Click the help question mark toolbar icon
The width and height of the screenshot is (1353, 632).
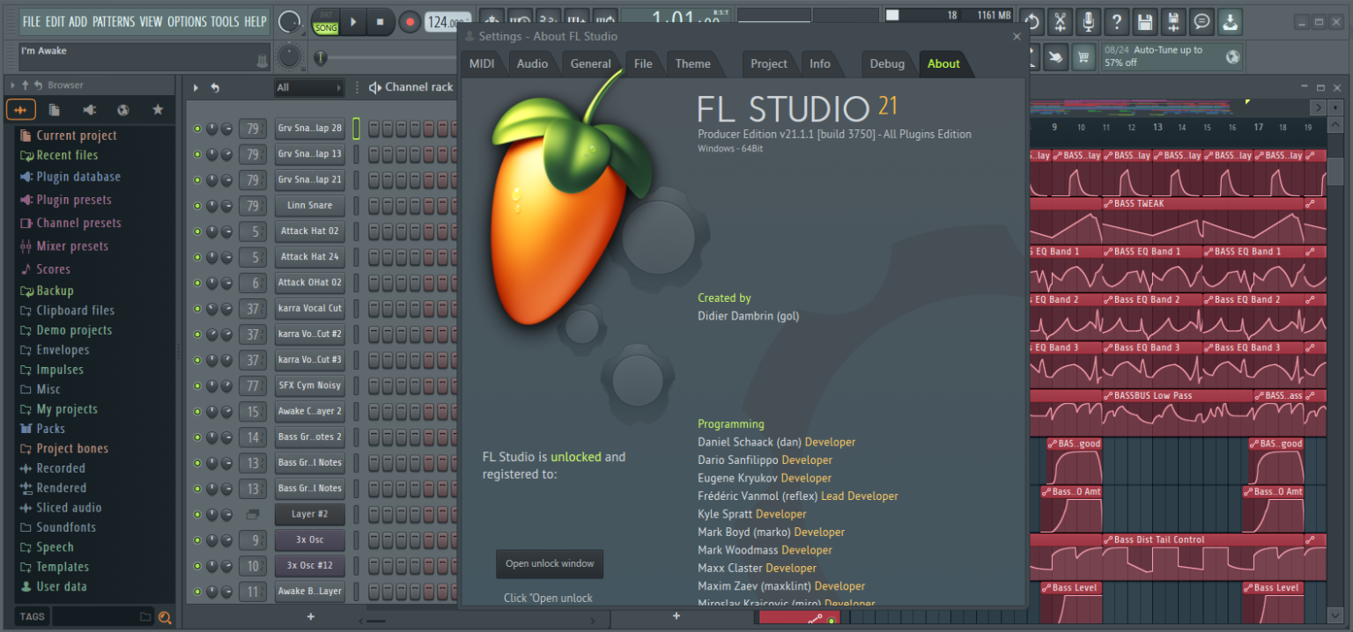[x=1117, y=22]
